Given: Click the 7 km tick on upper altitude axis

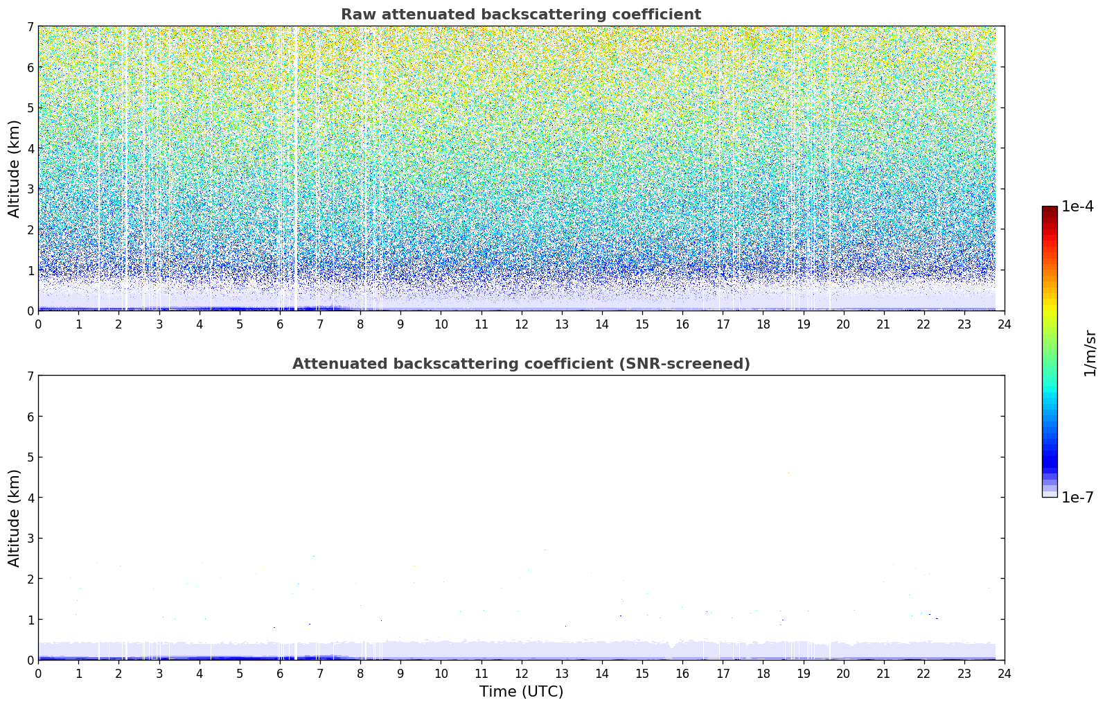Looking at the screenshot, I should pyautogui.click(x=30, y=26).
